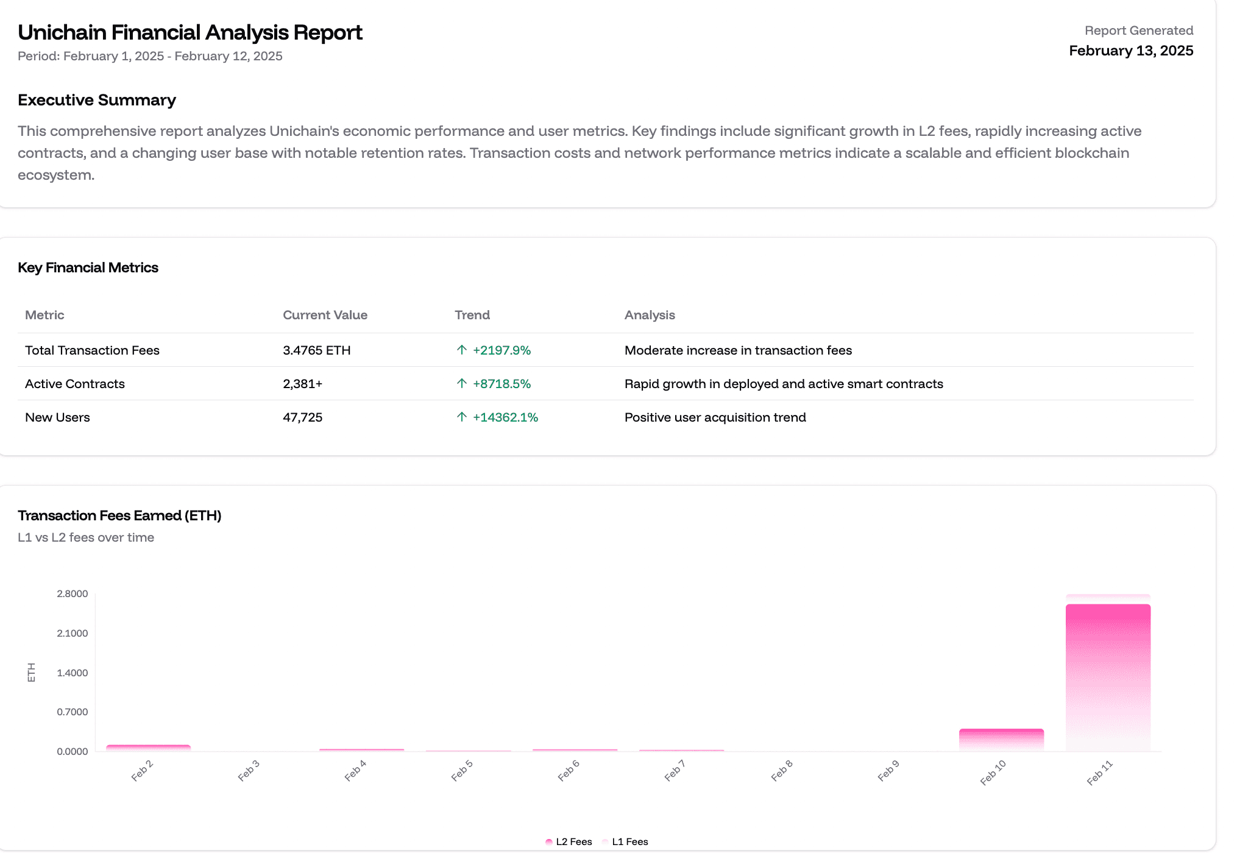Select the Feb 2 fees bar
This screenshot has height=853, width=1237.
tap(149, 748)
